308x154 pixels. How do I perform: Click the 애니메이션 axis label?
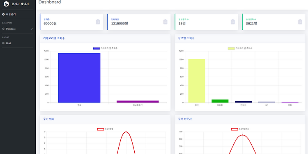click(x=138, y=105)
